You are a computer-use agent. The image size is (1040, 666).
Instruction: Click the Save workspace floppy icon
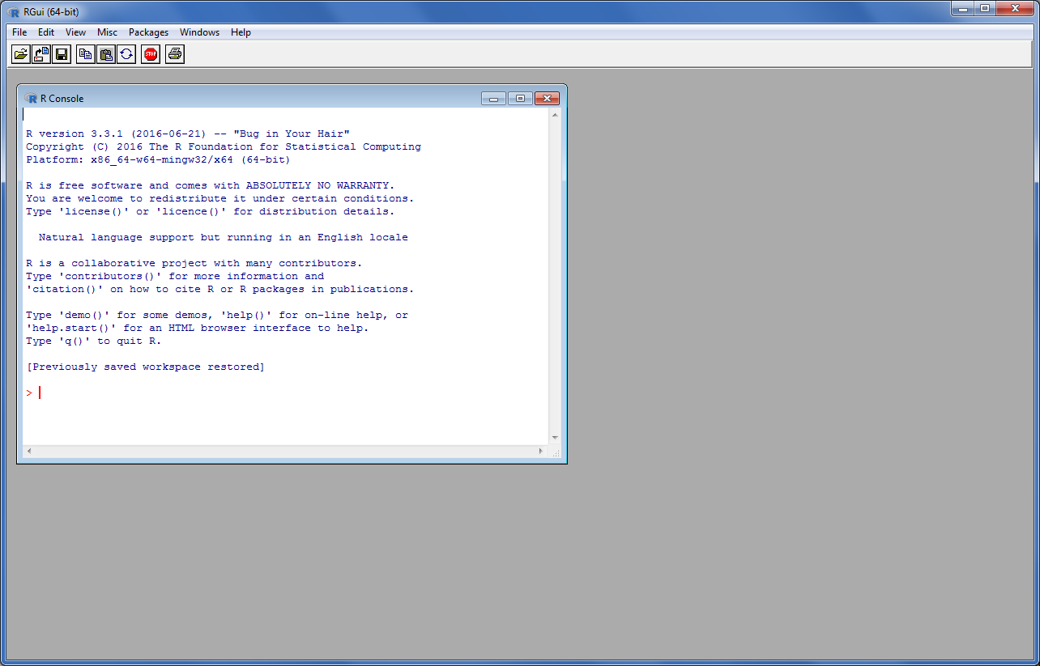pyautogui.click(x=62, y=54)
